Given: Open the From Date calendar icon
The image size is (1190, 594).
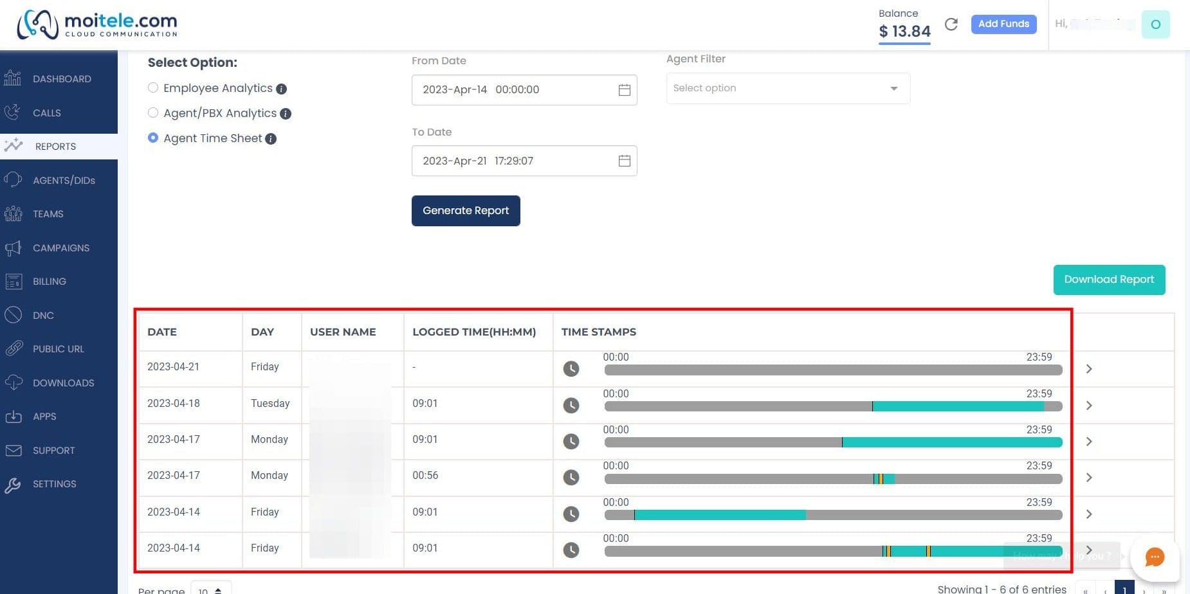Looking at the screenshot, I should (624, 90).
